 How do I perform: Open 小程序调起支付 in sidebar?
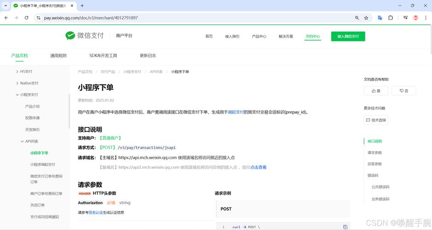click(43, 164)
